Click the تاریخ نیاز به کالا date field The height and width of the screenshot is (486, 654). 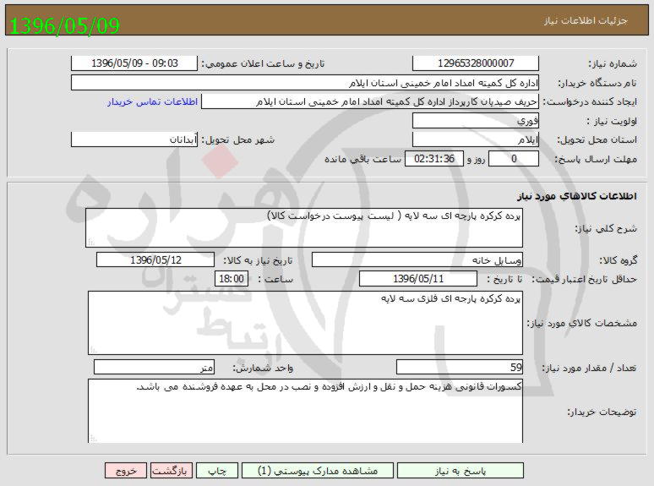tap(155, 260)
